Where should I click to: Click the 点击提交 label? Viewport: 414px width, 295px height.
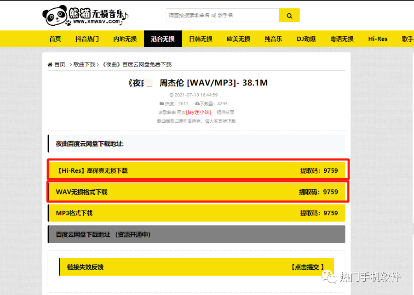[308, 267]
